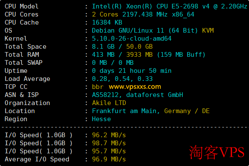
Task: Open the www.vpsxxs.com link
Action: click(135, 87)
